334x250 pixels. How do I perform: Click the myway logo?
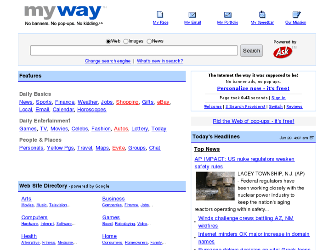tap(63, 12)
